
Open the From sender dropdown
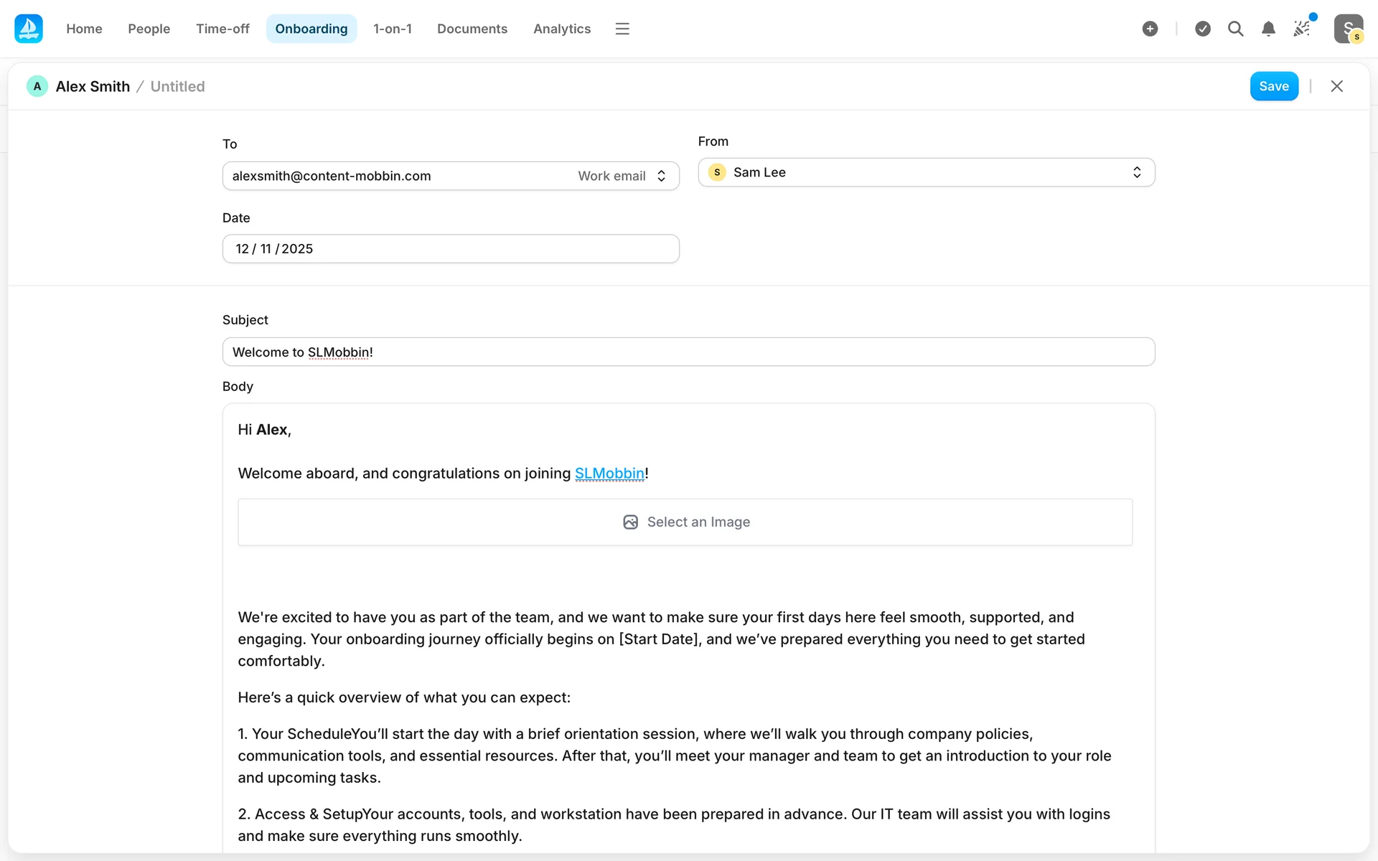926,172
